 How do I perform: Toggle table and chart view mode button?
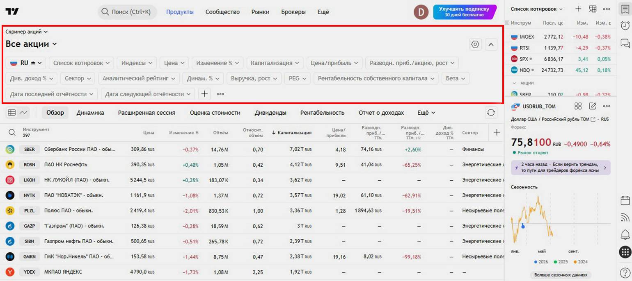coord(18,113)
